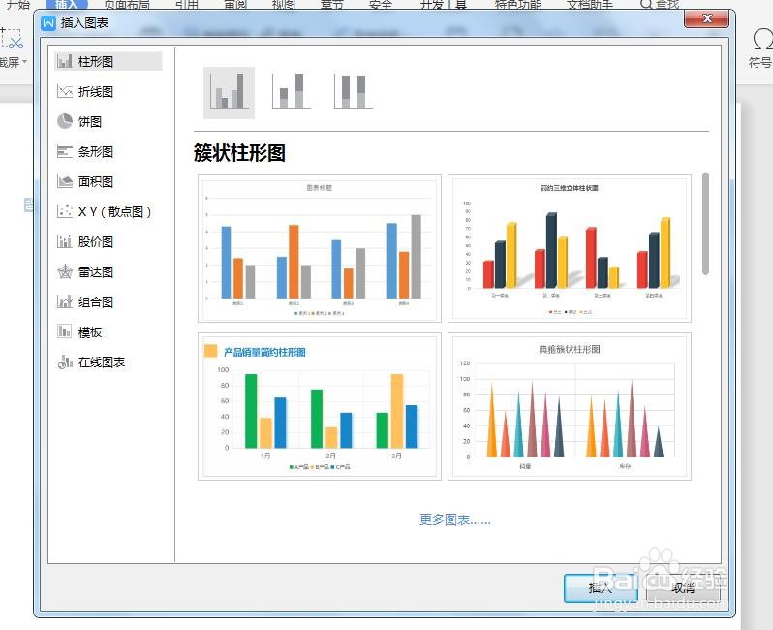Viewport: 773px width, 630px height.
Task: Open the 审阅 ribbon tab
Action: (x=235, y=5)
